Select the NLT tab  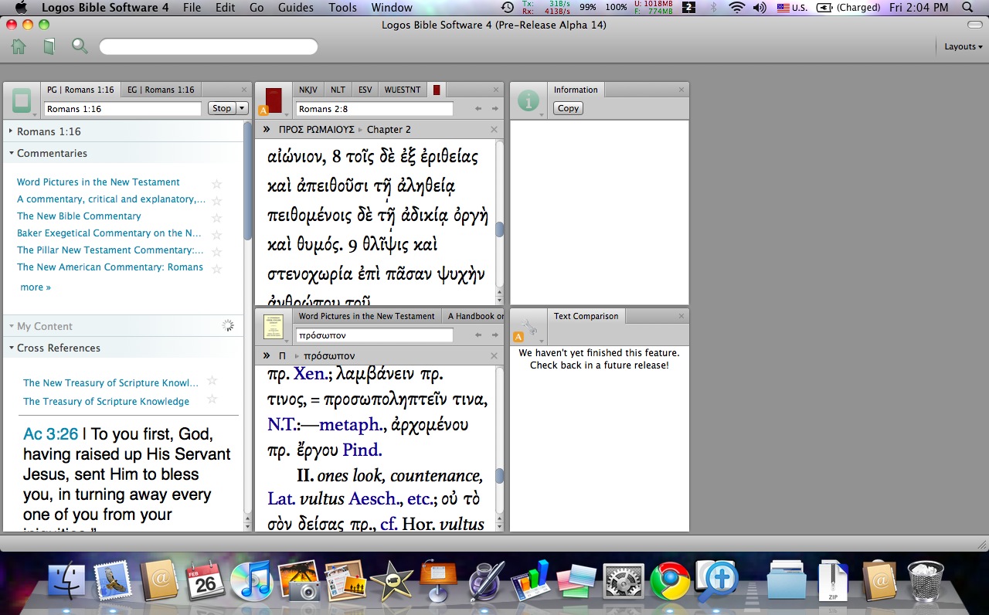(x=338, y=90)
